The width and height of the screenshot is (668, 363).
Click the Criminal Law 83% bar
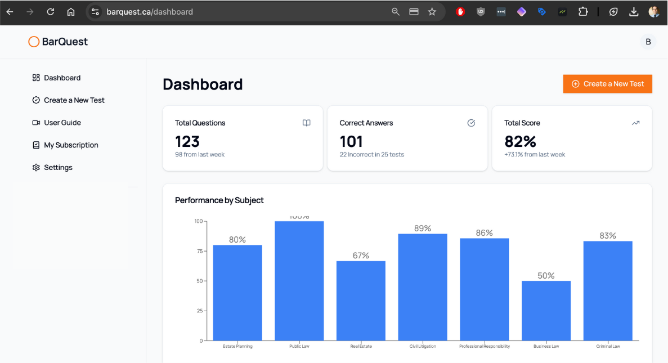coord(608,291)
